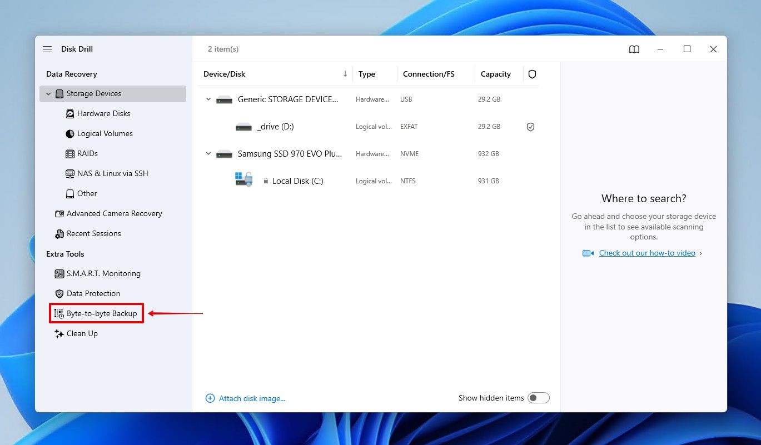Open the Data Protection tool
This screenshot has width=761, height=445.
click(x=92, y=293)
